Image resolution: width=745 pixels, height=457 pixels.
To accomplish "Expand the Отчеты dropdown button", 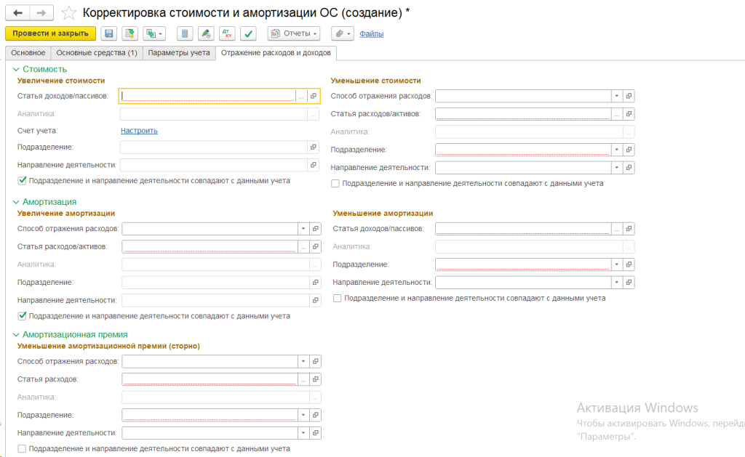I will click(294, 33).
